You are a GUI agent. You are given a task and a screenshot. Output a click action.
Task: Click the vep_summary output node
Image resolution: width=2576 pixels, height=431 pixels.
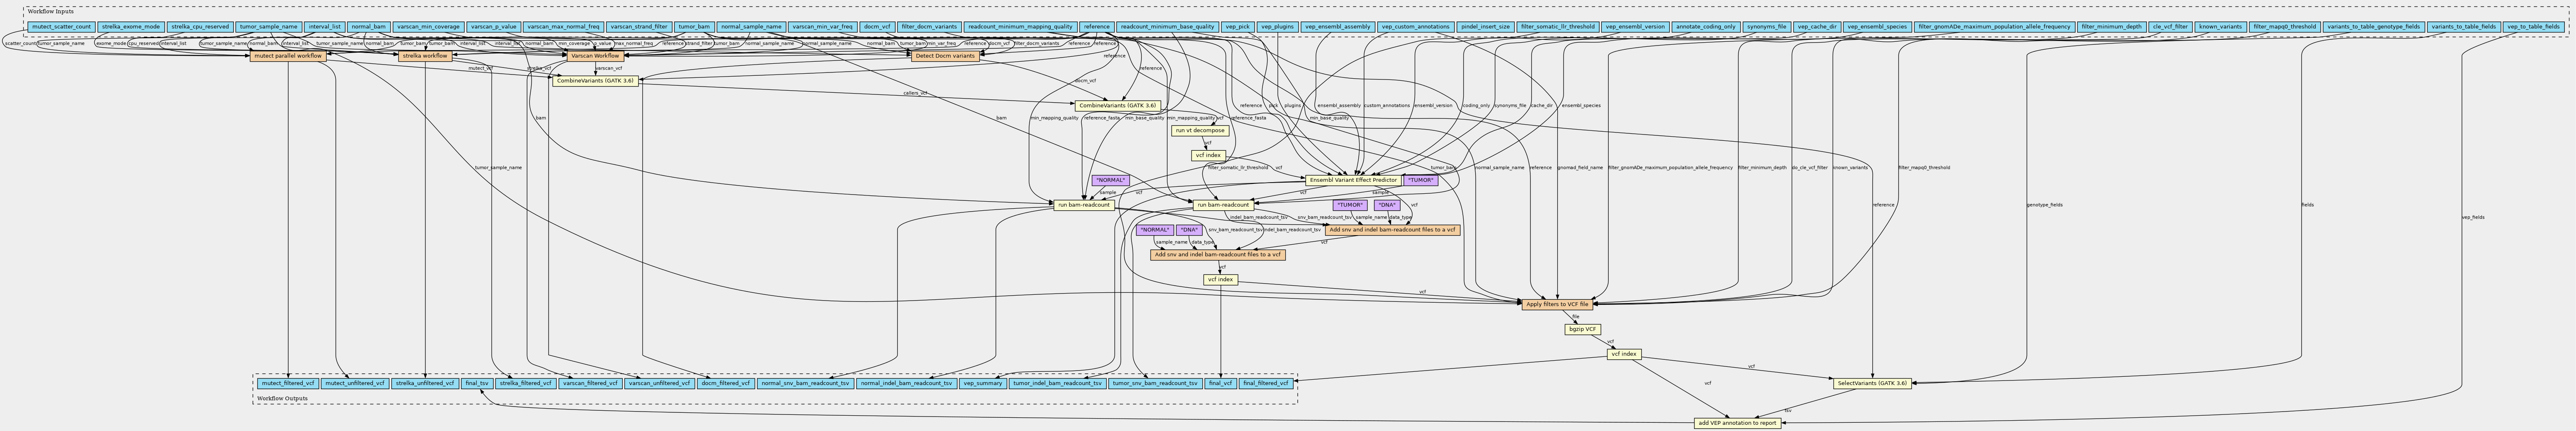click(983, 382)
